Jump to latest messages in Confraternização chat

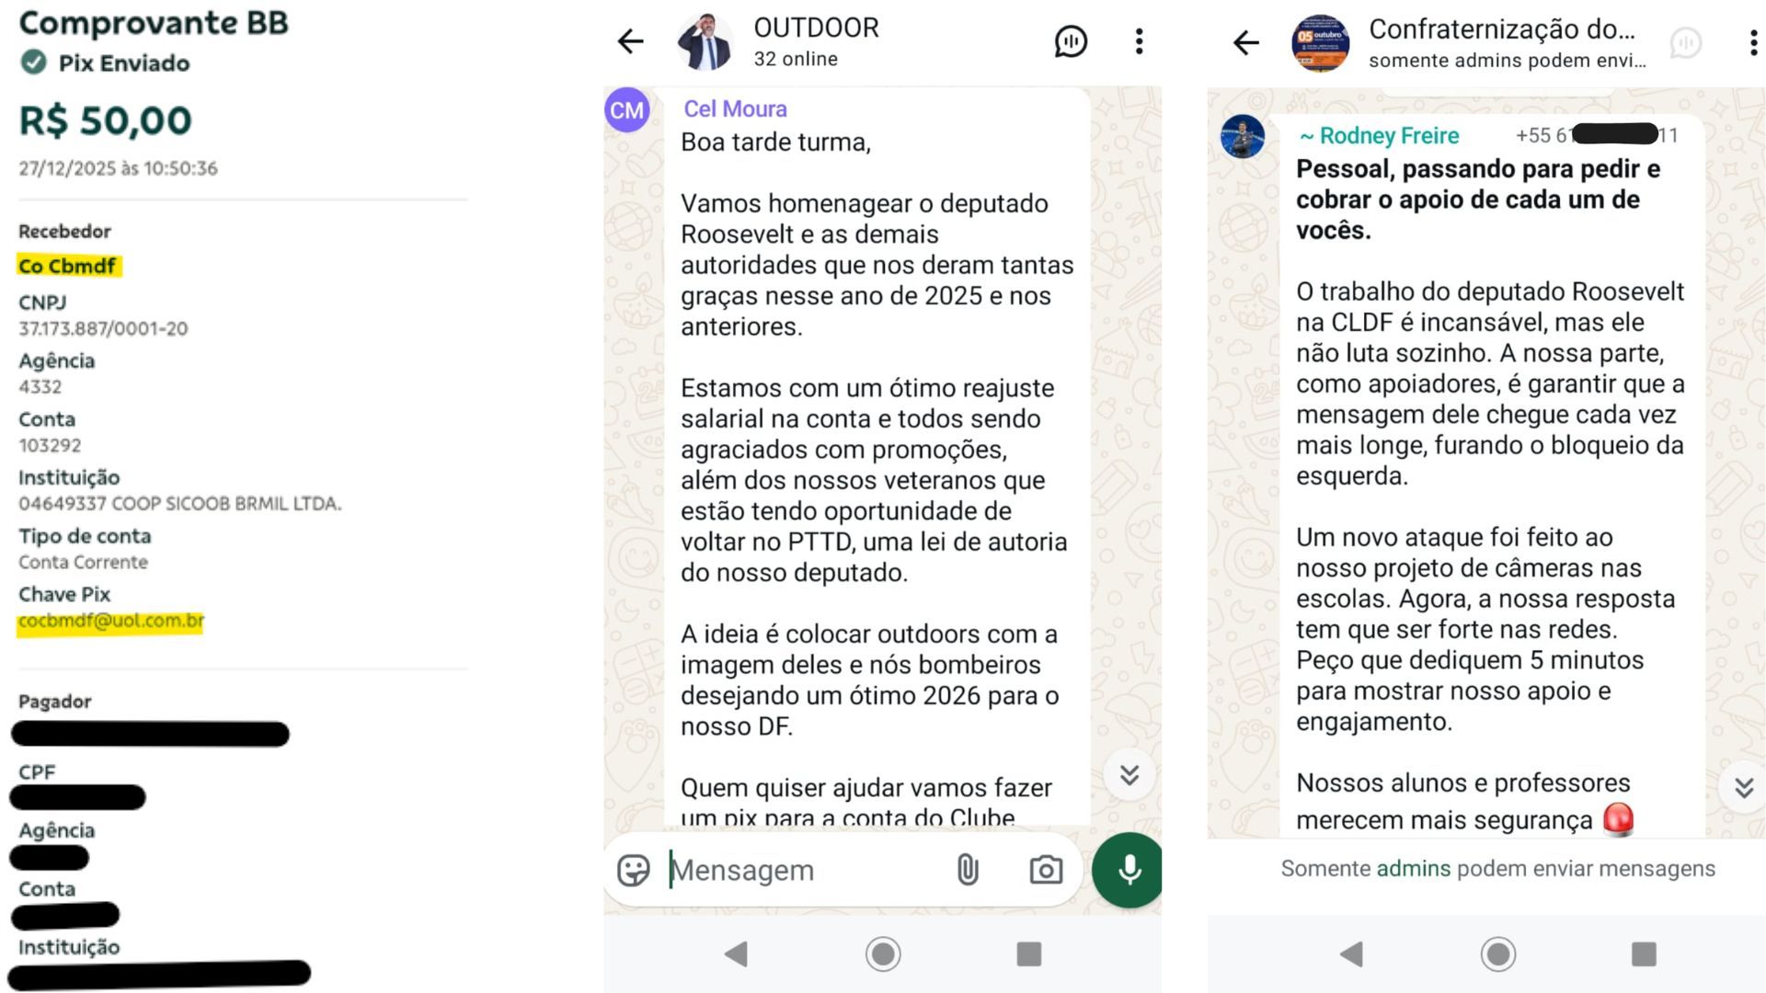[1743, 788]
